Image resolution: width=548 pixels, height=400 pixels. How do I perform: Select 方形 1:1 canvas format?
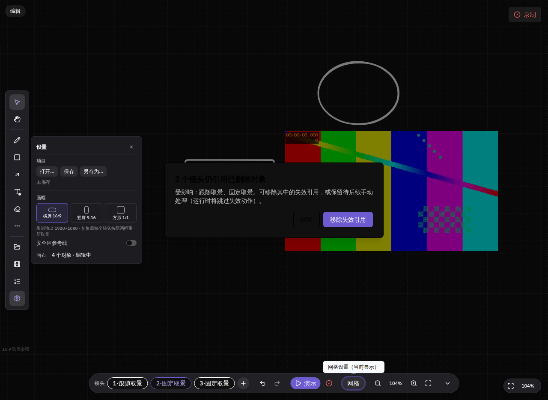(x=121, y=213)
